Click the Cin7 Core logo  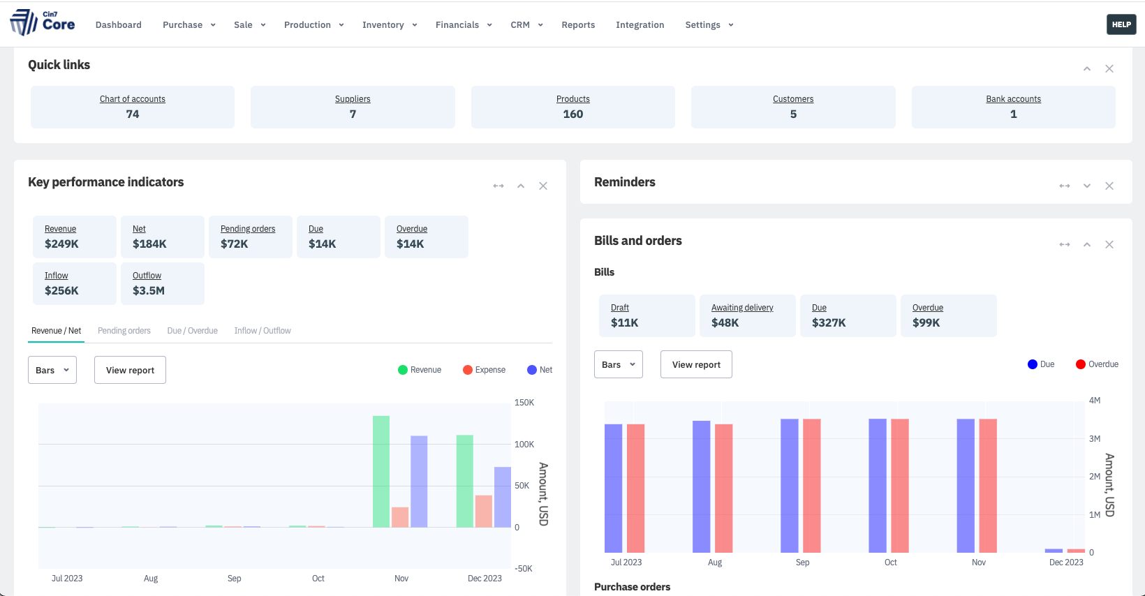tap(42, 22)
